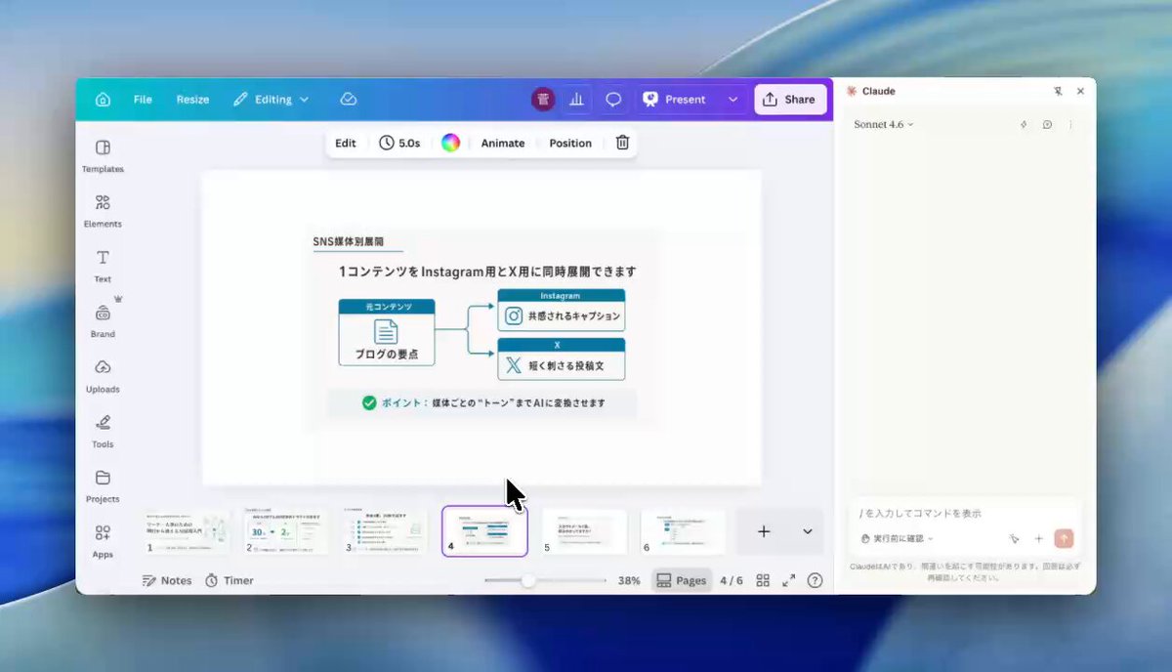Open the Apps panel
The width and height of the screenshot is (1172, 672).
pos(103,540)
